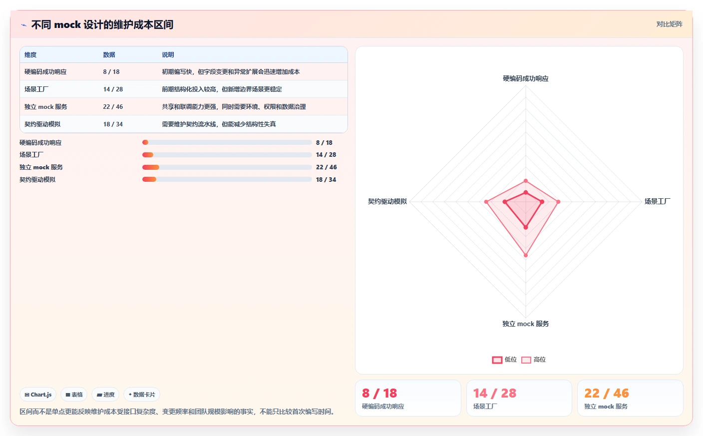Viewport: 703px width, 436px height.
Task: Click the 契约驱动模拟 progress bar
Action: 227,179
